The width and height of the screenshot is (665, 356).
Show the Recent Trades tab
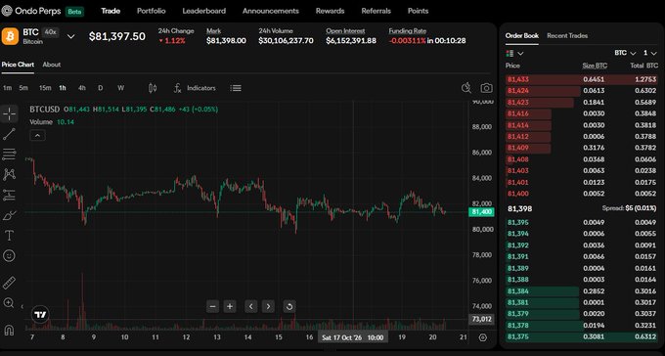click(x=567, y=35)
